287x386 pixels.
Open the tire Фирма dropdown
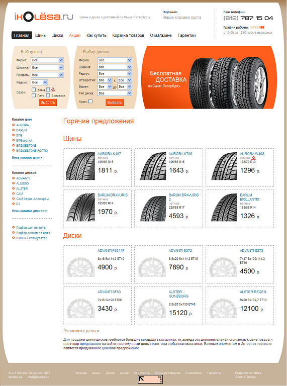point(47,60)
